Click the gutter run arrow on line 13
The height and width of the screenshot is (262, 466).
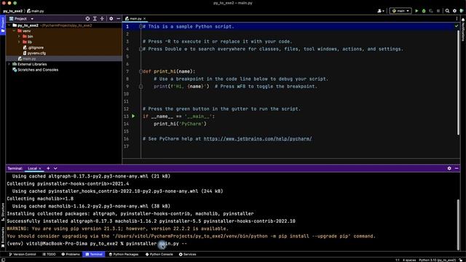[133, 116]
